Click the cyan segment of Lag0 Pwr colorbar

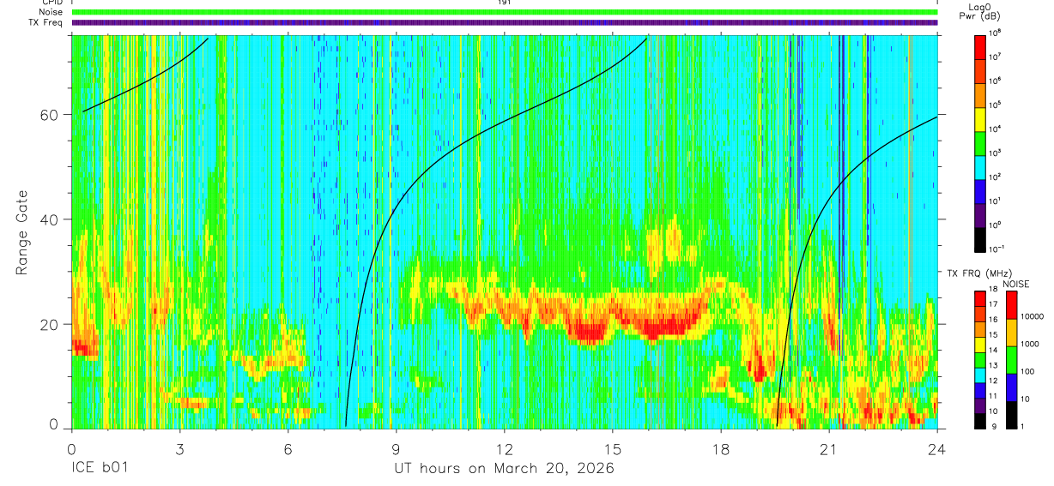[980, 165]
